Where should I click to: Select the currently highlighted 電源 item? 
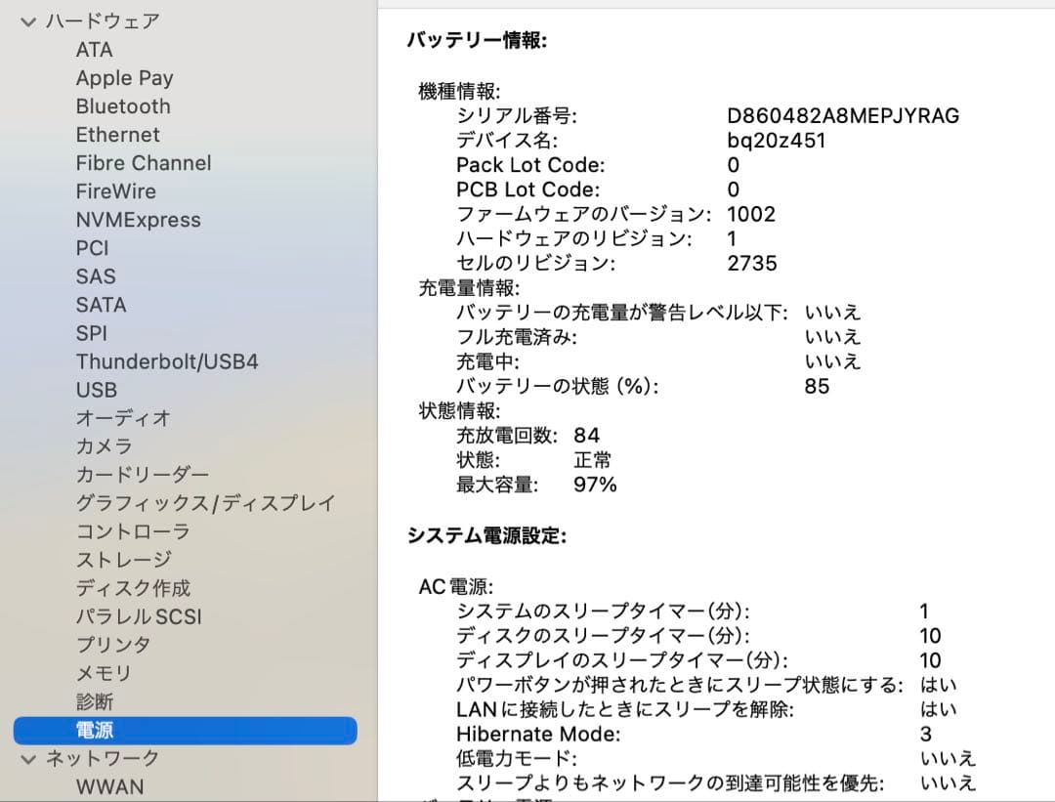coord(98,730)
